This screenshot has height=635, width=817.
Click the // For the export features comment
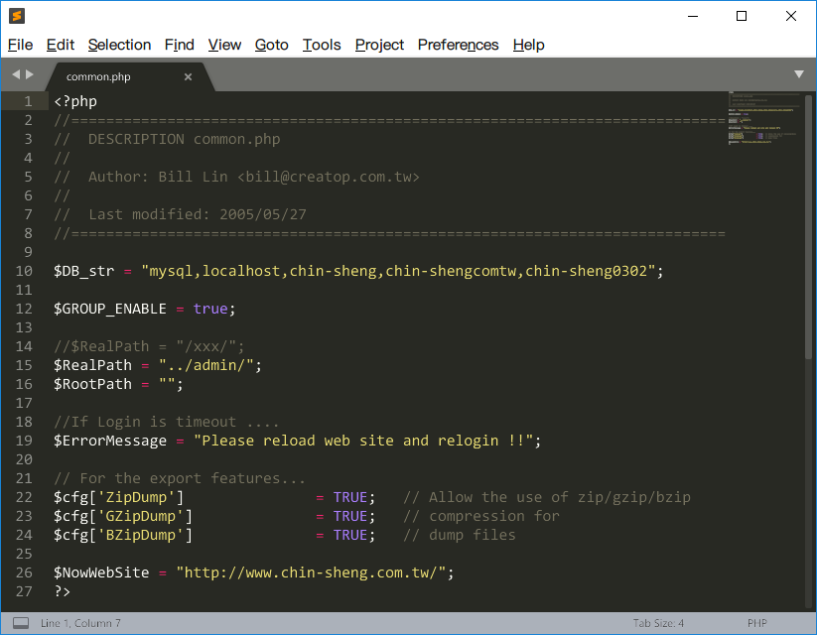click(180, 478)
